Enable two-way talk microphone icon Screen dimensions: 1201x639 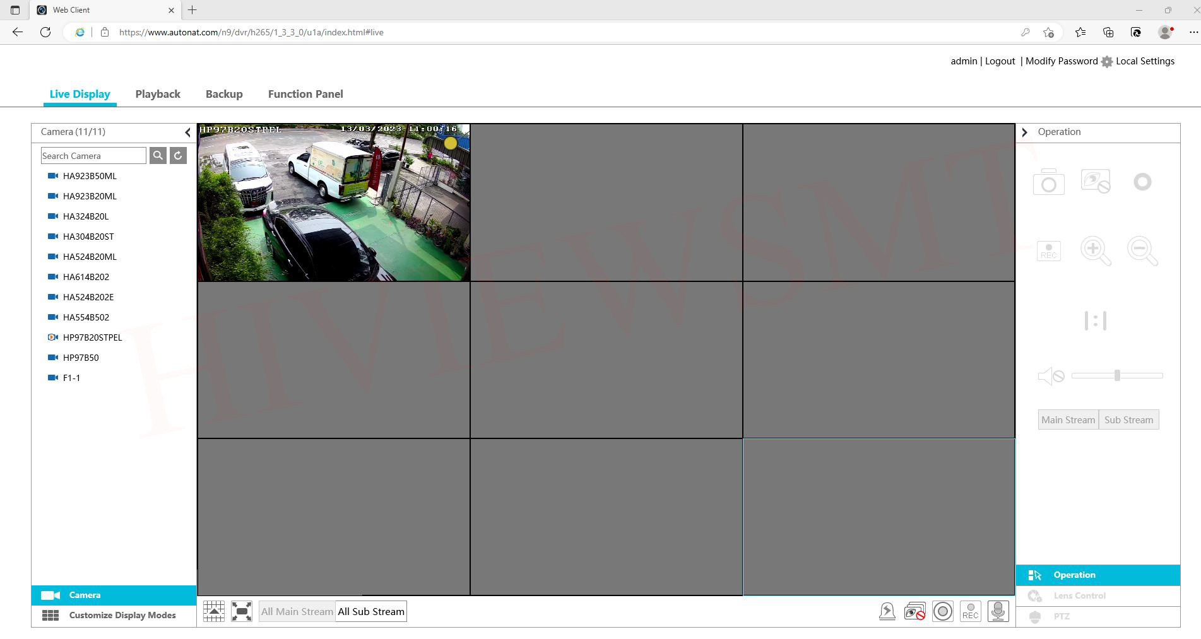(x=998, y=611)
